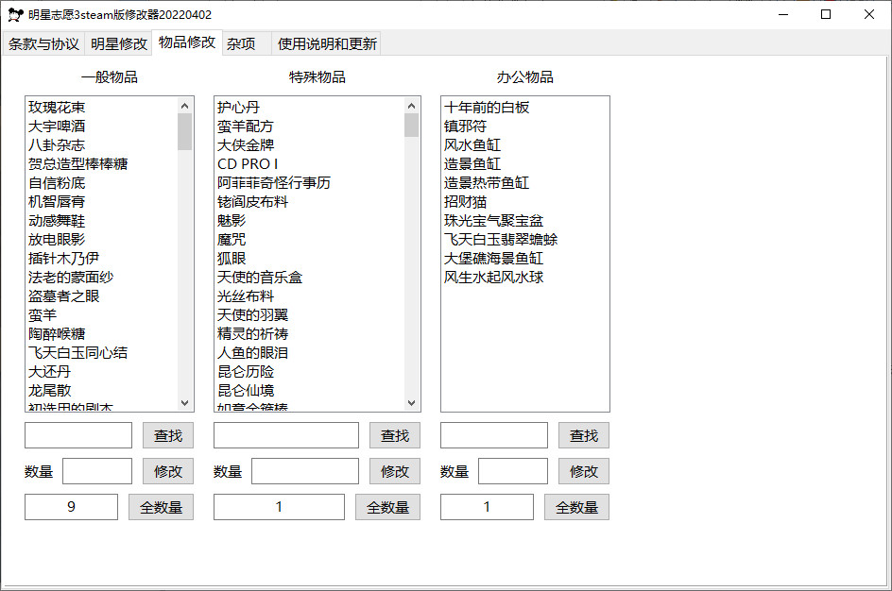Image resolution: width=892 pixels, height=591 pixels.
Task: Open the 使用说明和更新 tab
Action: tap(327, 44)
